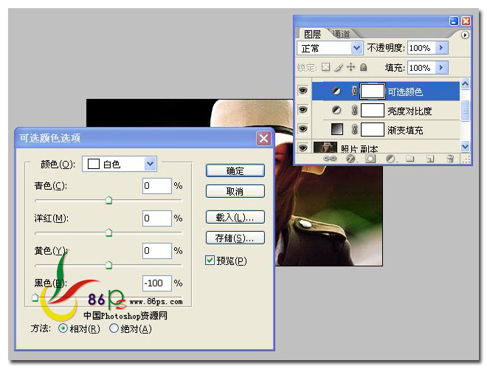Click the link layers icon in Layers panel
The width and height of the screenshot is (487, 369).
coord(330,159)
